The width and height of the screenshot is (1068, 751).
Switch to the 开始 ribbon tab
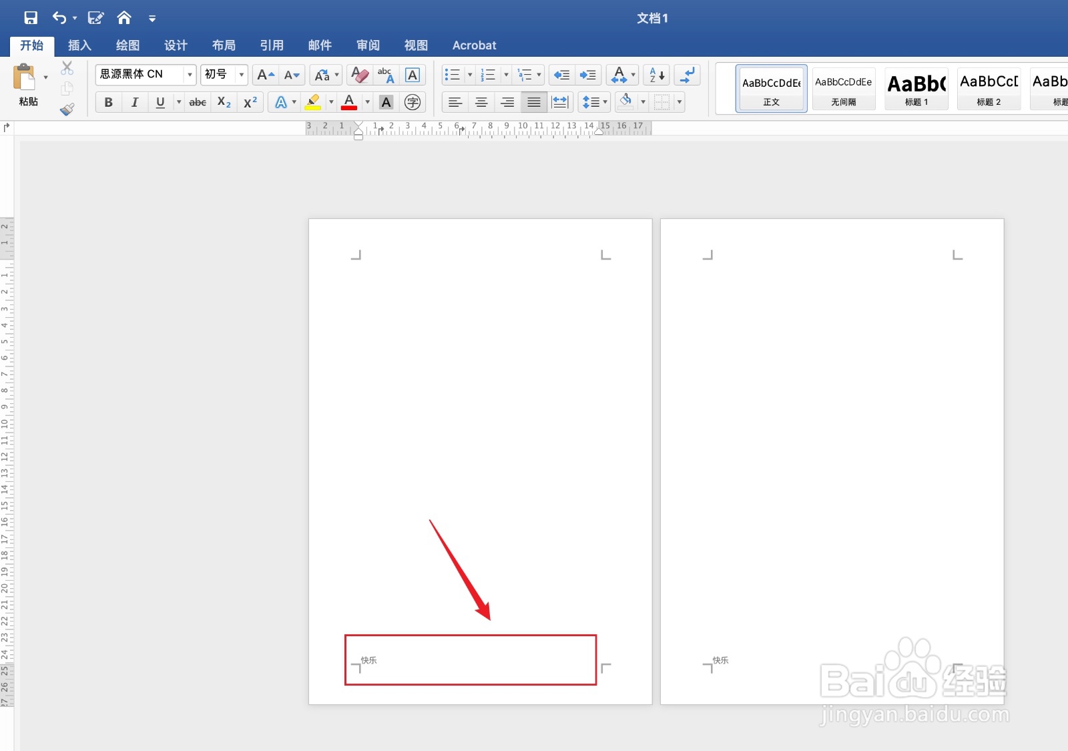point(31,45)
